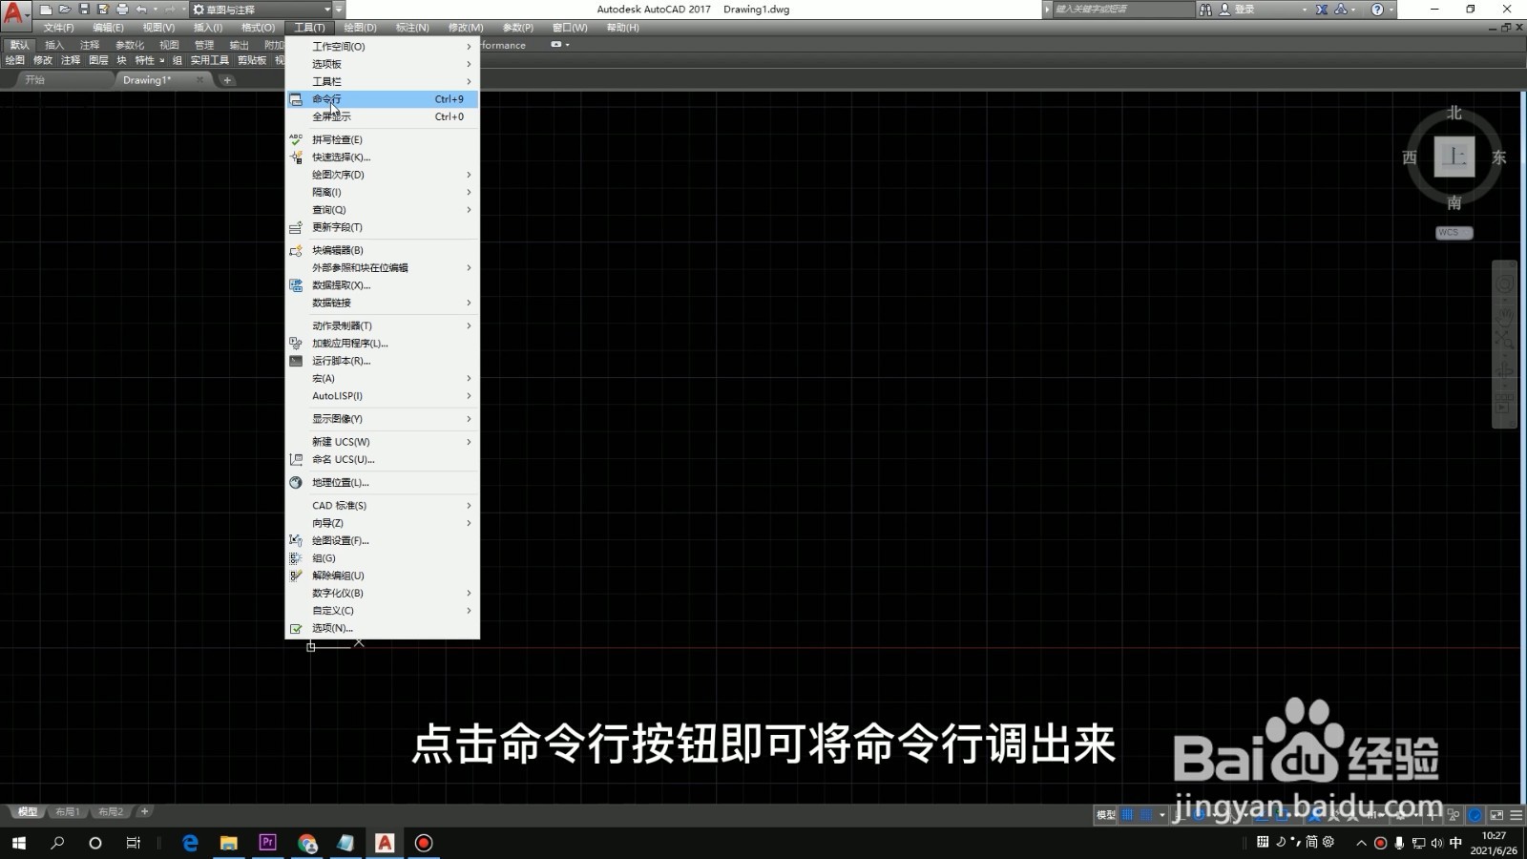The height and width of the screenshot is (859, 1527).
Task: Click the Hardware Acceleration blue circle icon
Action: pyautogui.click(x=1475, y=815)
